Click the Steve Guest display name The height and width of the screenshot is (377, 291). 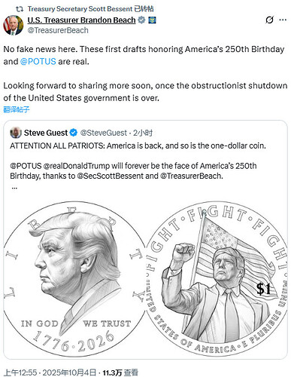point(46,133)
